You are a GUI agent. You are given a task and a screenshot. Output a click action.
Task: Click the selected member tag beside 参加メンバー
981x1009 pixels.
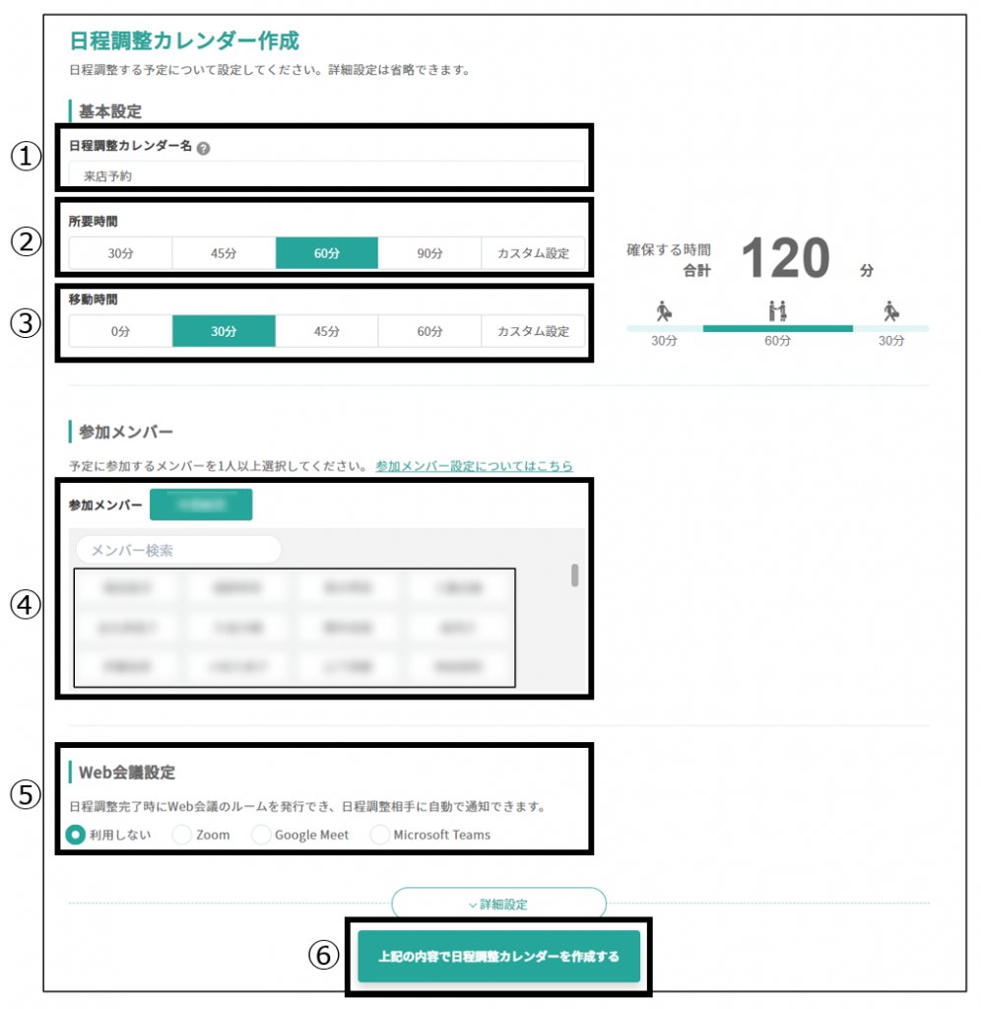pyautogui.click(x=201, y=504)
